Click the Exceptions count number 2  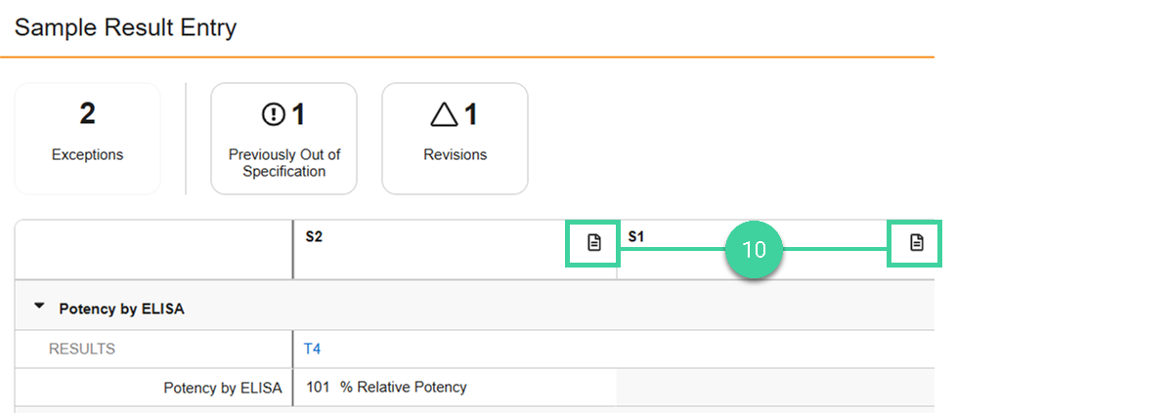pos(87,115)
